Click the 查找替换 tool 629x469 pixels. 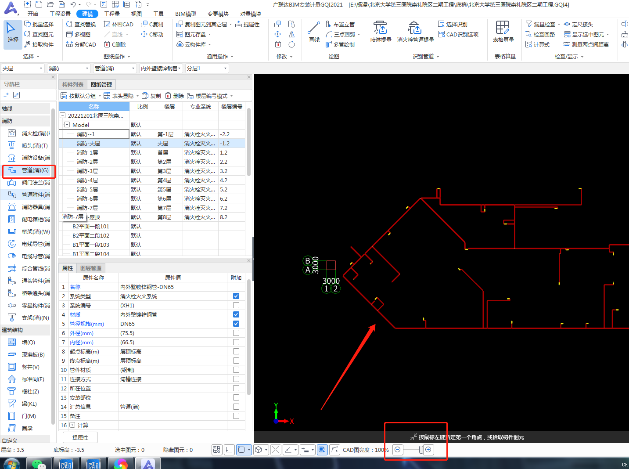[81, 24]
